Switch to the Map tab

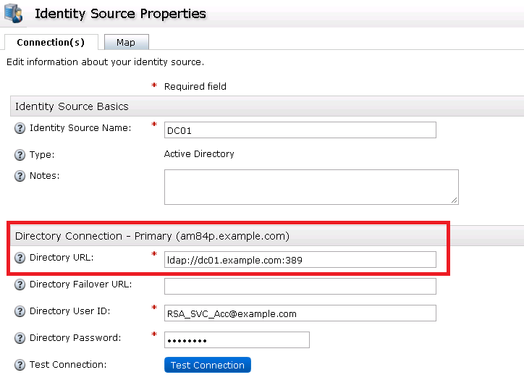point(125,43)
